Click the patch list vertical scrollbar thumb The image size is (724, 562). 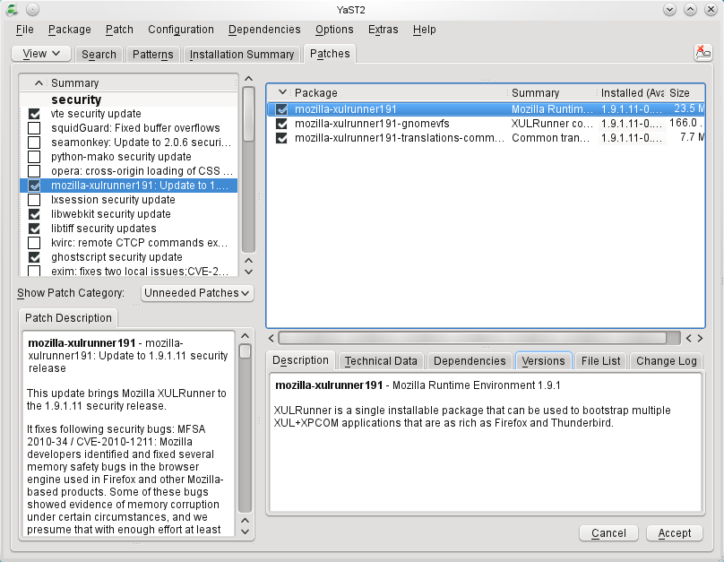(x=248, y=114)
